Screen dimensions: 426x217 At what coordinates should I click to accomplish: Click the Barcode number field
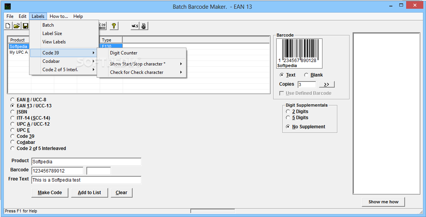[57, 171]
